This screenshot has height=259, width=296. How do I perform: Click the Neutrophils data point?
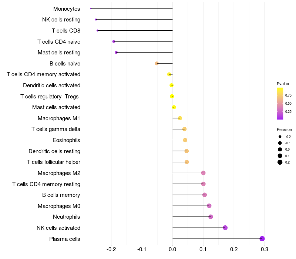tap(211, 217)
